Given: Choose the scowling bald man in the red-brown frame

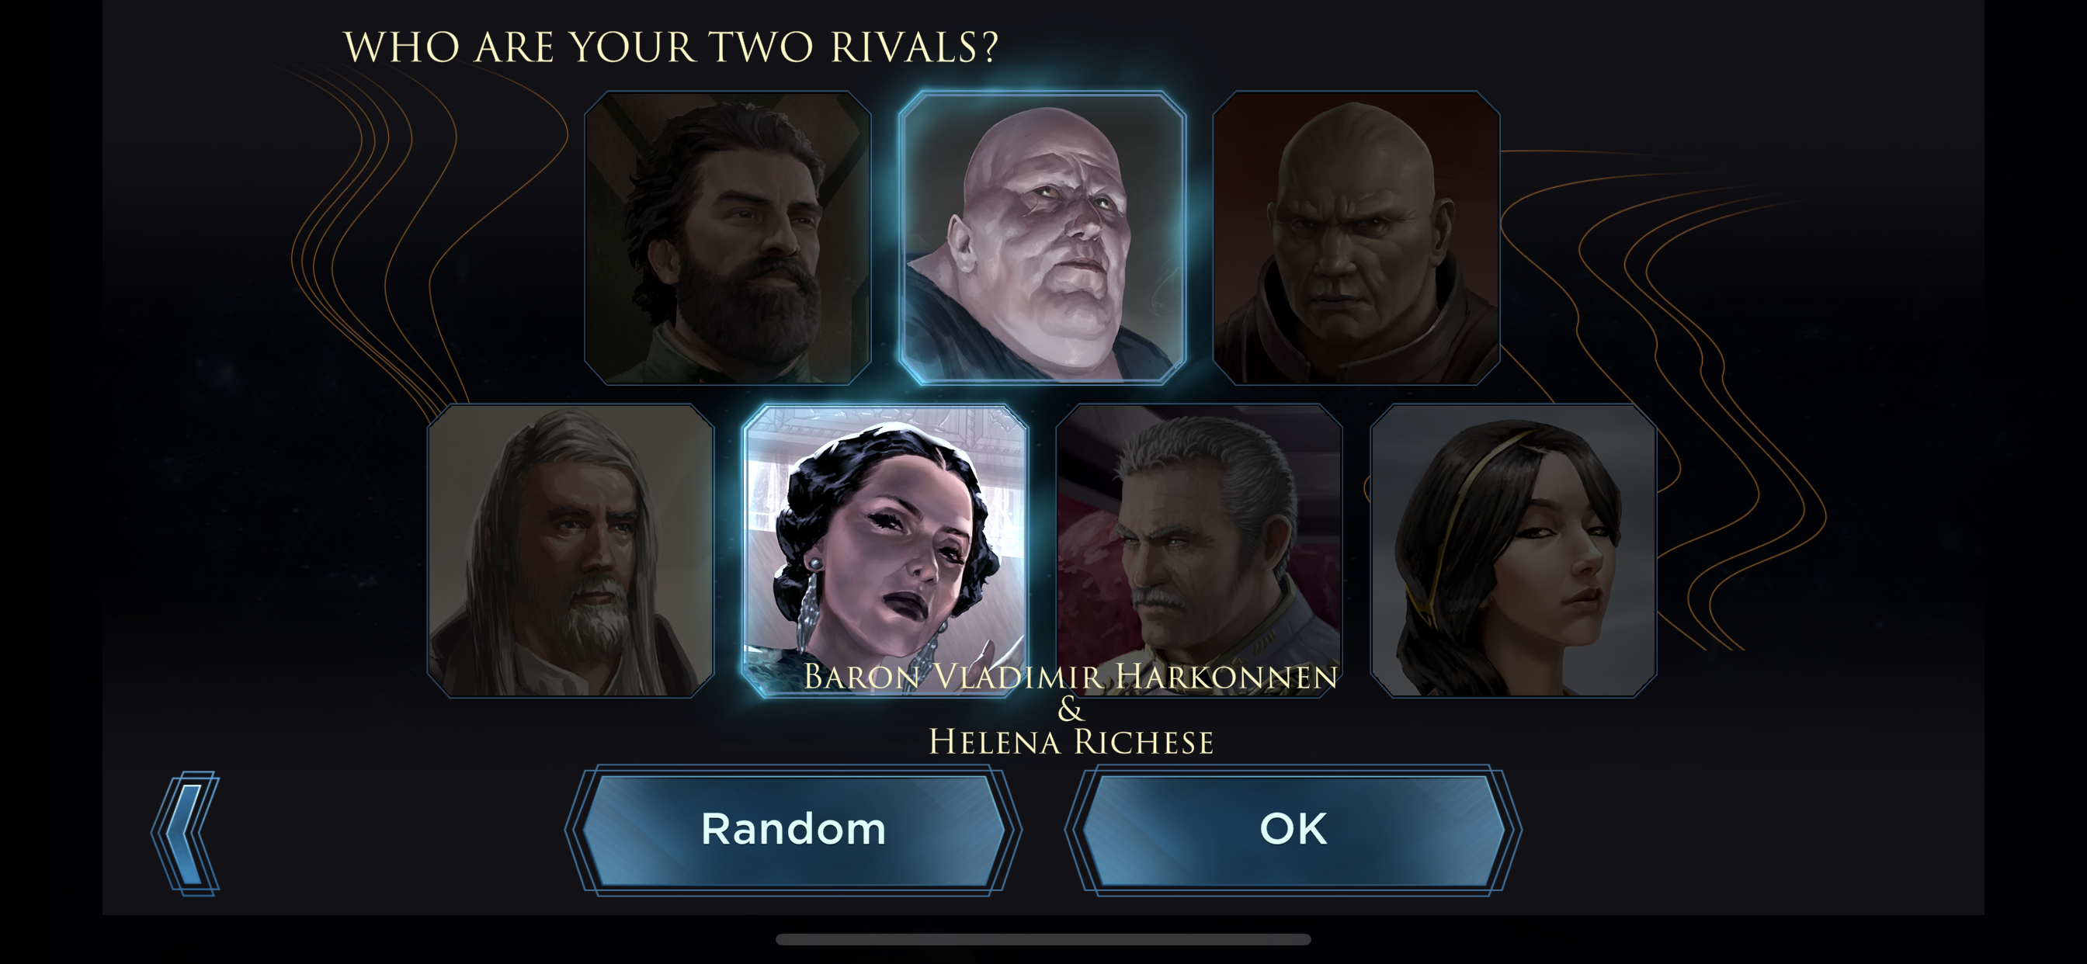Looking at the screenshot, I should tap(1356, 238).
